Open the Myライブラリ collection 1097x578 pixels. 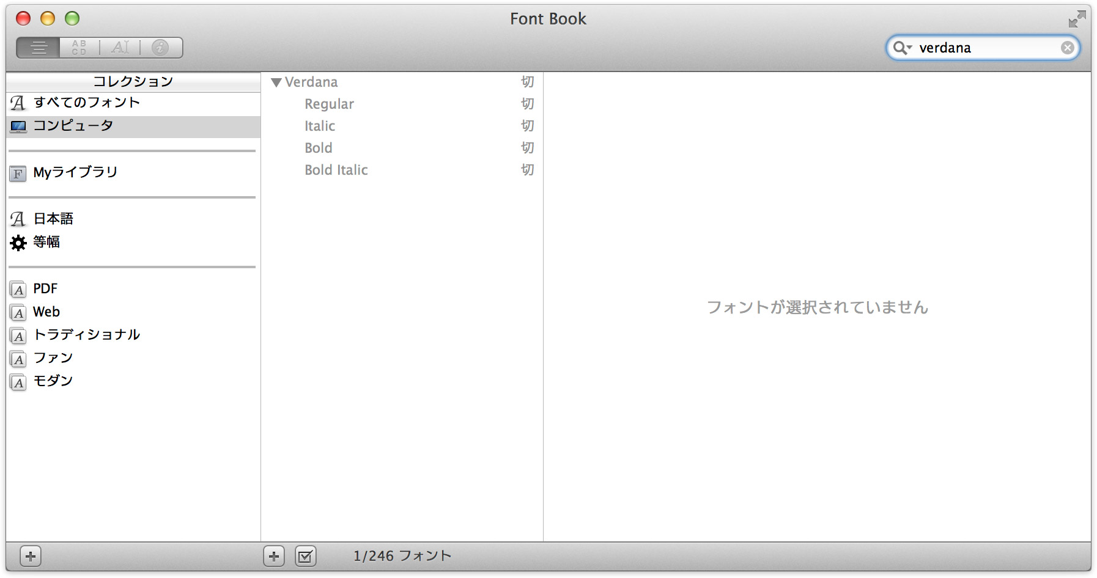(x=133, y=172)
